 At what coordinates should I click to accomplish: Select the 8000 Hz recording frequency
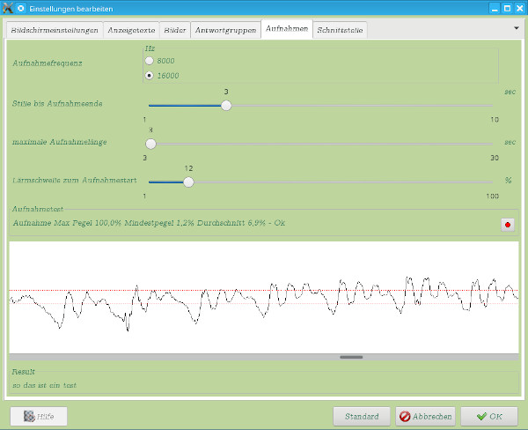pos(150,61)
